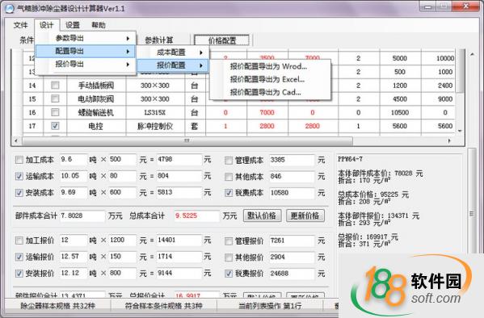
Task: Click the application icon in title bar
Action: pos(10,8)
